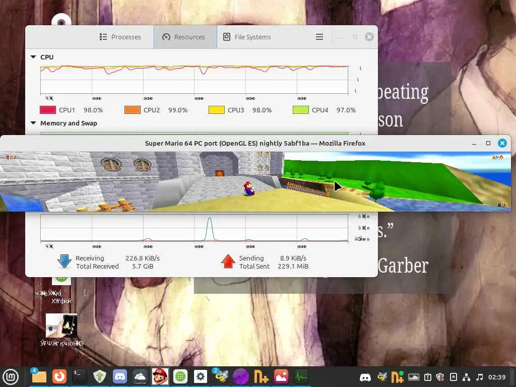The height and width of the screenshot is (387, 516).
Task: Click the network history graph
Action: pos(194,228)
